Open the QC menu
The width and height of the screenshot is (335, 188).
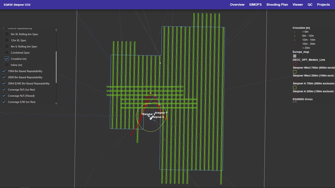coord(310,4)
